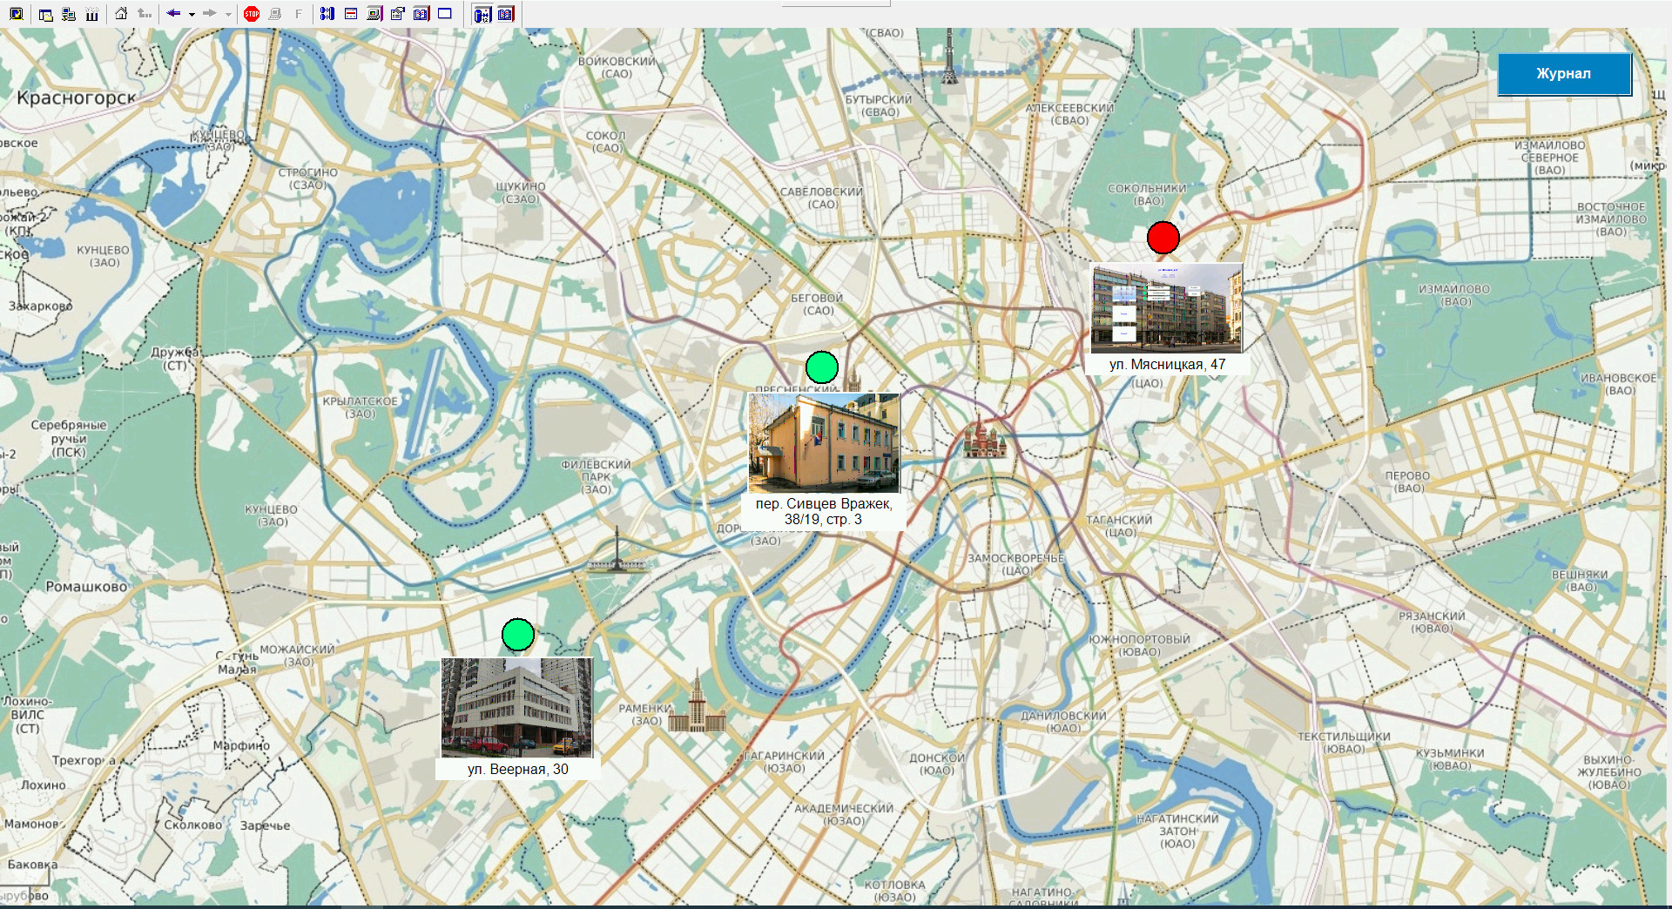The image size is (1672, 909).
Task: Open the forward-arrow history dropdown
Action: tap(228, 14)
